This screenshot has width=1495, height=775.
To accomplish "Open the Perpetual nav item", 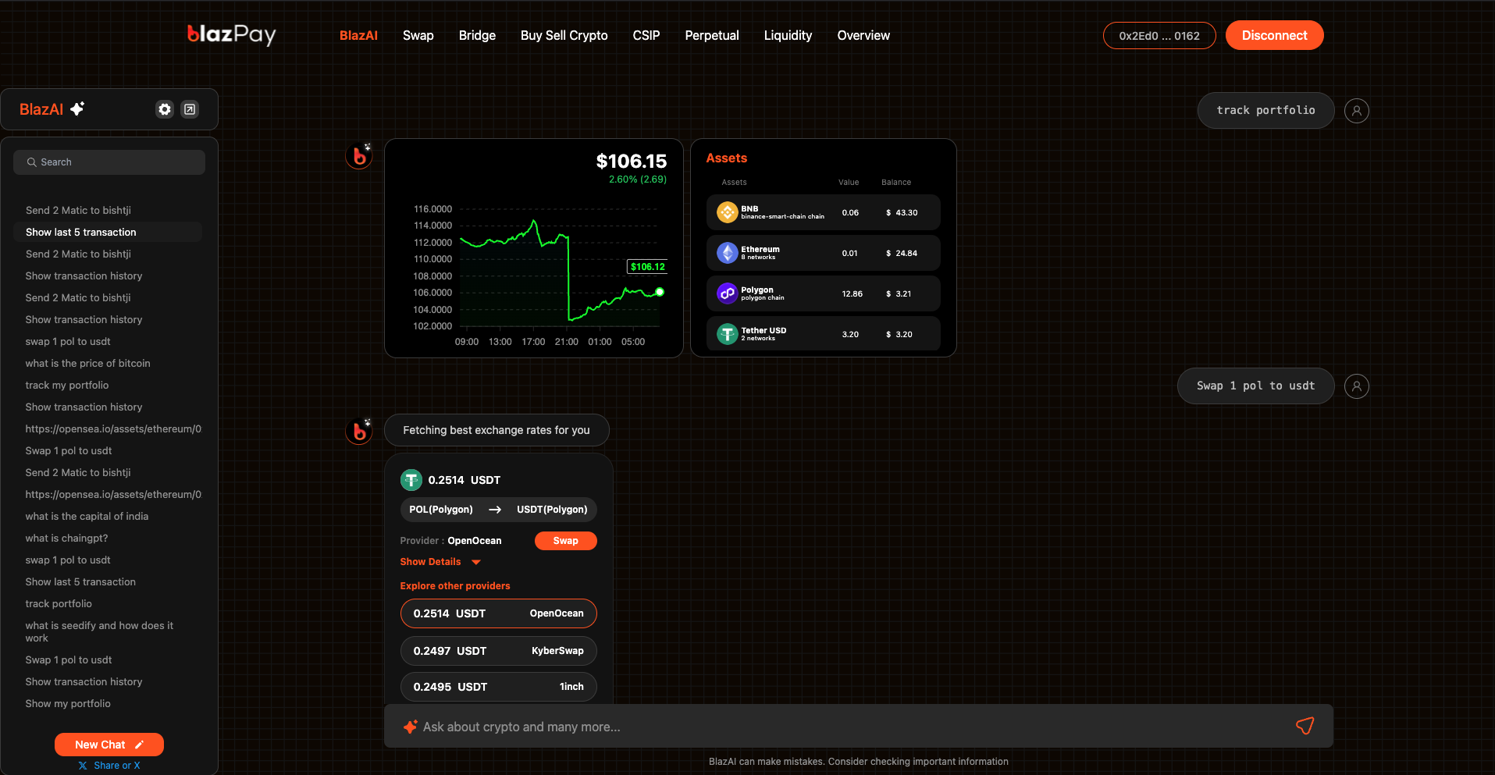I will pyautogui.click(x=712, y=35).
